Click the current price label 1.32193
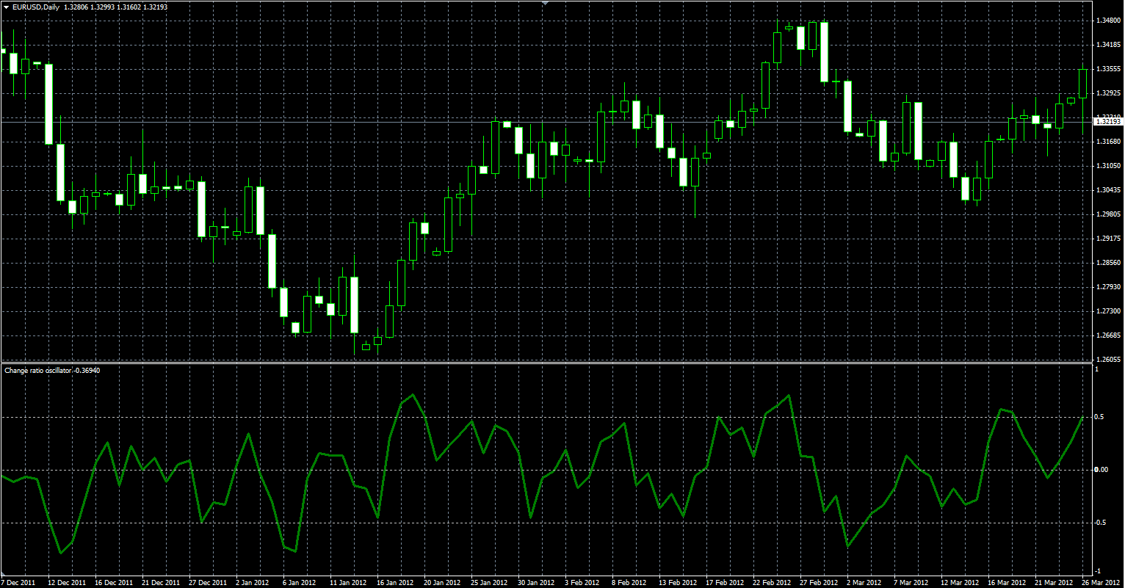Image resolution: width=1125 pixels, height=588 pixels. coord(1108,122)
